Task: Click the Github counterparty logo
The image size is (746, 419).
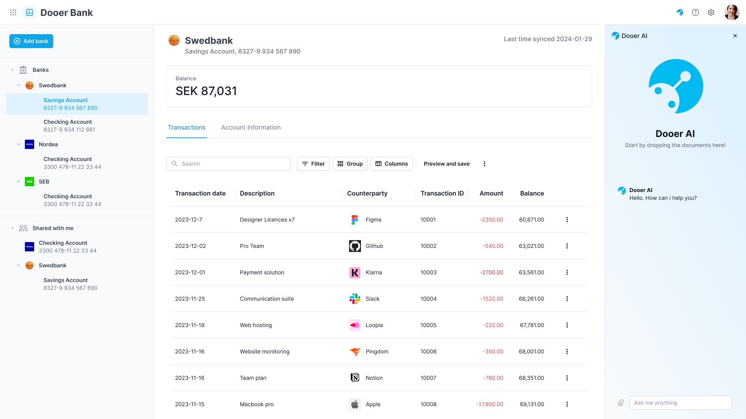Action: pyautogui.click(x=354, y=246)
